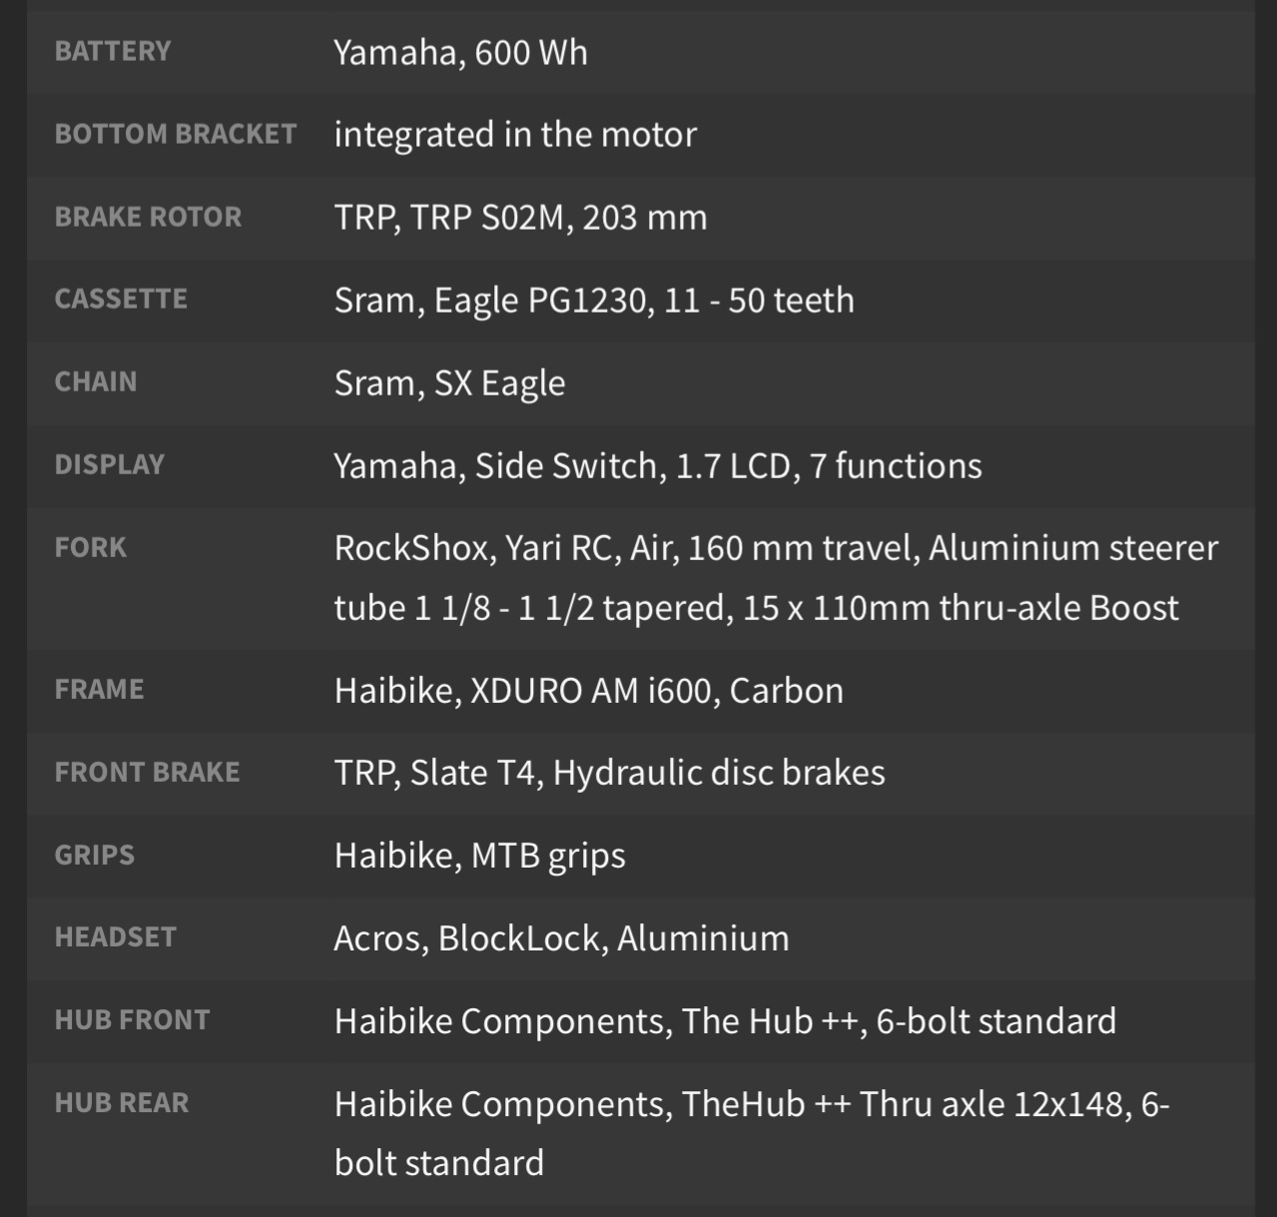Click the BRAKE ROTOR label

148,217
